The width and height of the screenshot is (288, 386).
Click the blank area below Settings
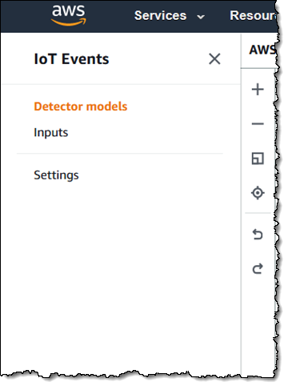tap(120, 267)
